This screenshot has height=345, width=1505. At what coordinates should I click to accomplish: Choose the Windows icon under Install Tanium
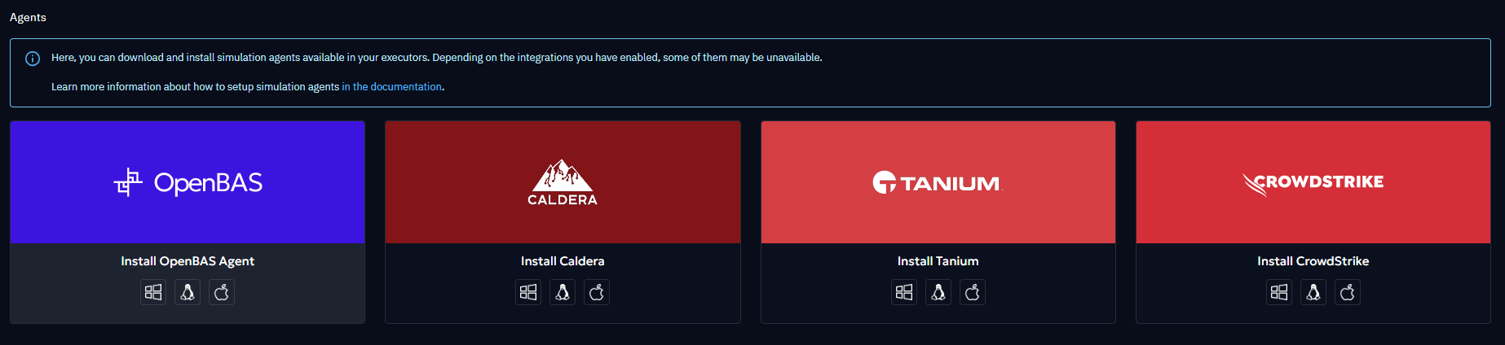[904, 292]
